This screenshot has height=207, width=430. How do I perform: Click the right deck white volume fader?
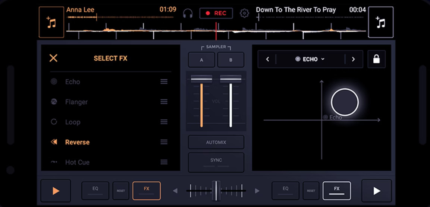pyautogui.click(x=230, y=79)
